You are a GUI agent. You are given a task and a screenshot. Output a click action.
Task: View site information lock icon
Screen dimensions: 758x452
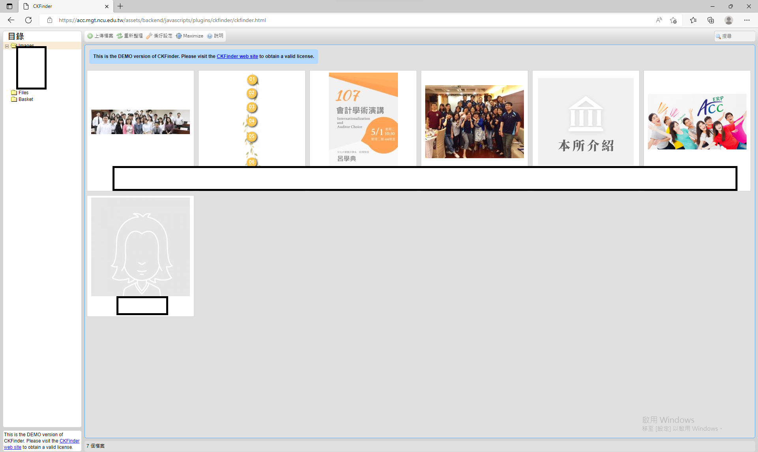(49, 20)
